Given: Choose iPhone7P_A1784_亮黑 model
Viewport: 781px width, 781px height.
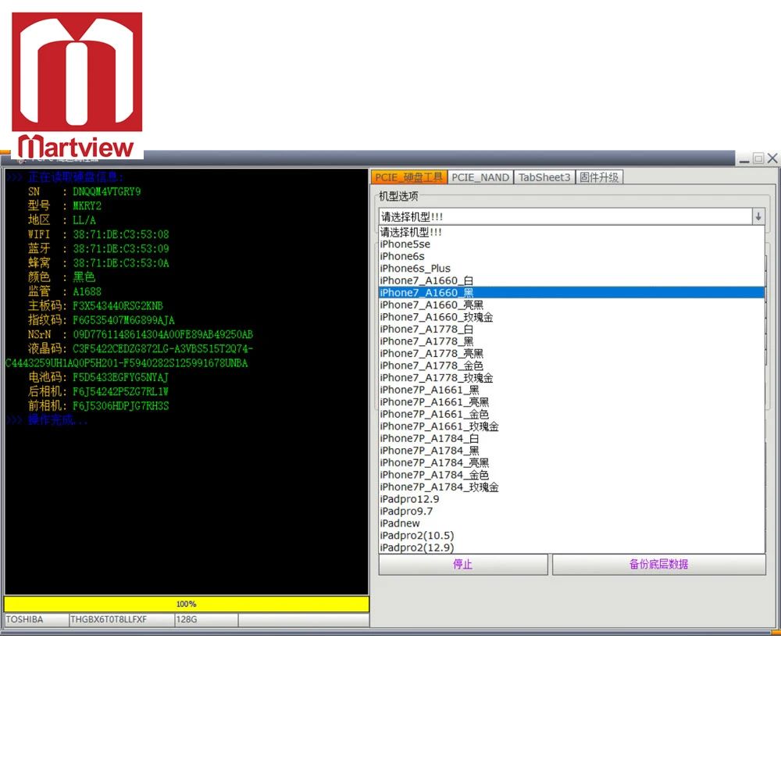Looking at the screenshot, I should (x=572, y=462).
